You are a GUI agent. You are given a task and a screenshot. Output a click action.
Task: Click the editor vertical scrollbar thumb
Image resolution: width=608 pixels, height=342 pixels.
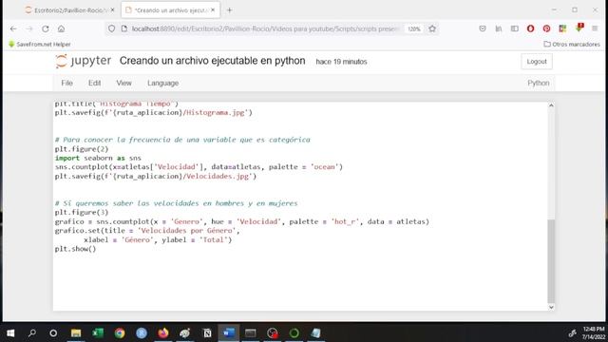pos(551,261)
